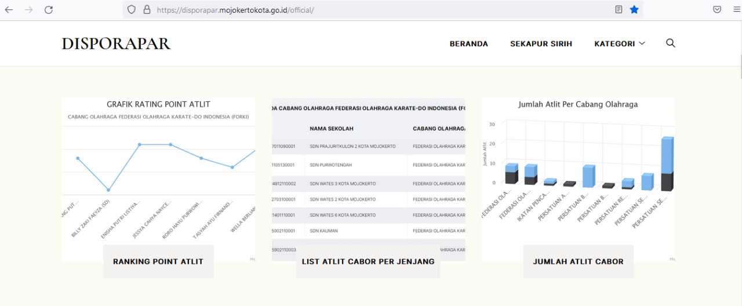Click the CABANG OLAHRAGA column header
This screenshot has height=306, width=742.
click(439, 129)
